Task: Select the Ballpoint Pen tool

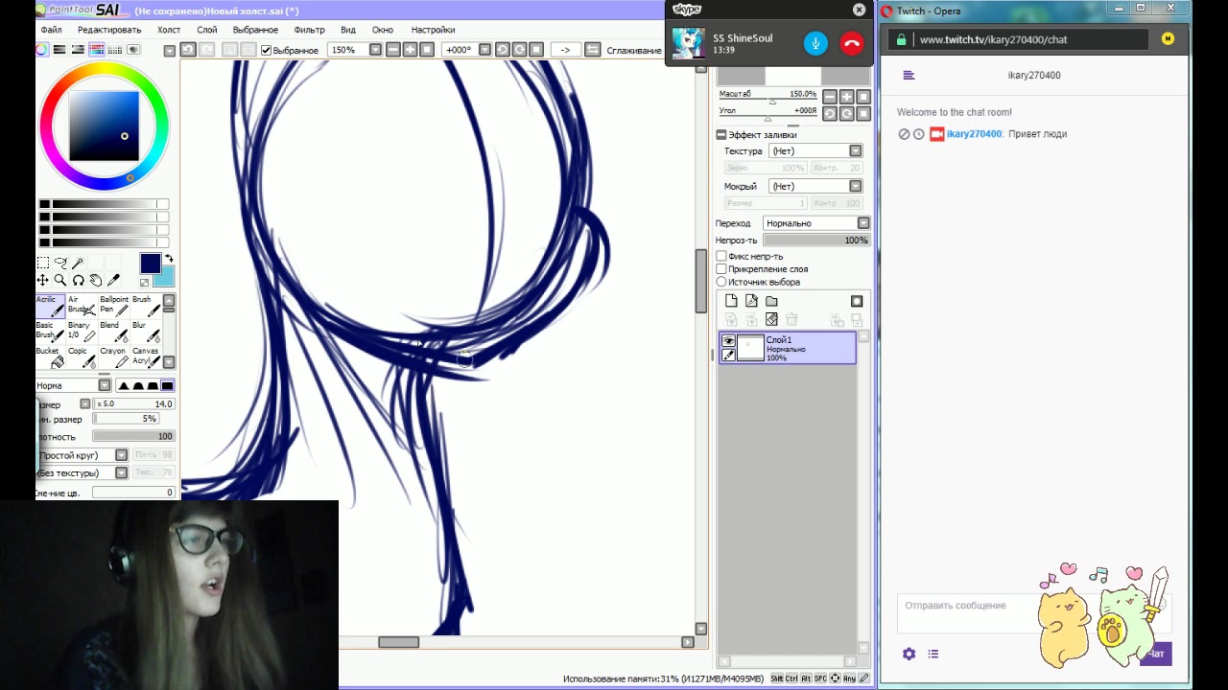Action: [113, 306]
